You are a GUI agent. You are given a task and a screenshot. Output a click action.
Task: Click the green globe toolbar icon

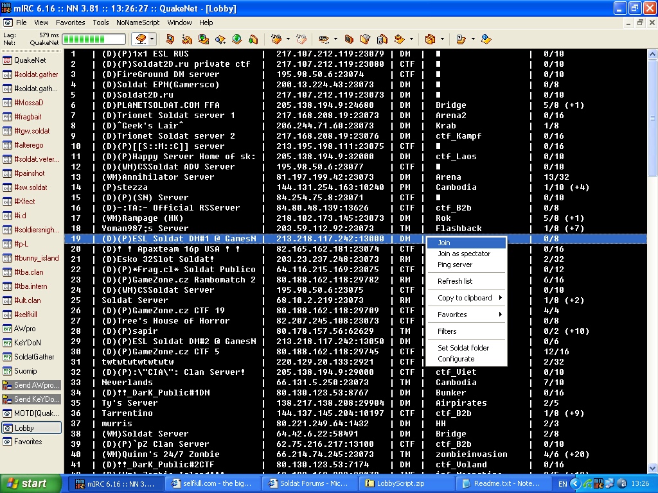click(237, 39)
